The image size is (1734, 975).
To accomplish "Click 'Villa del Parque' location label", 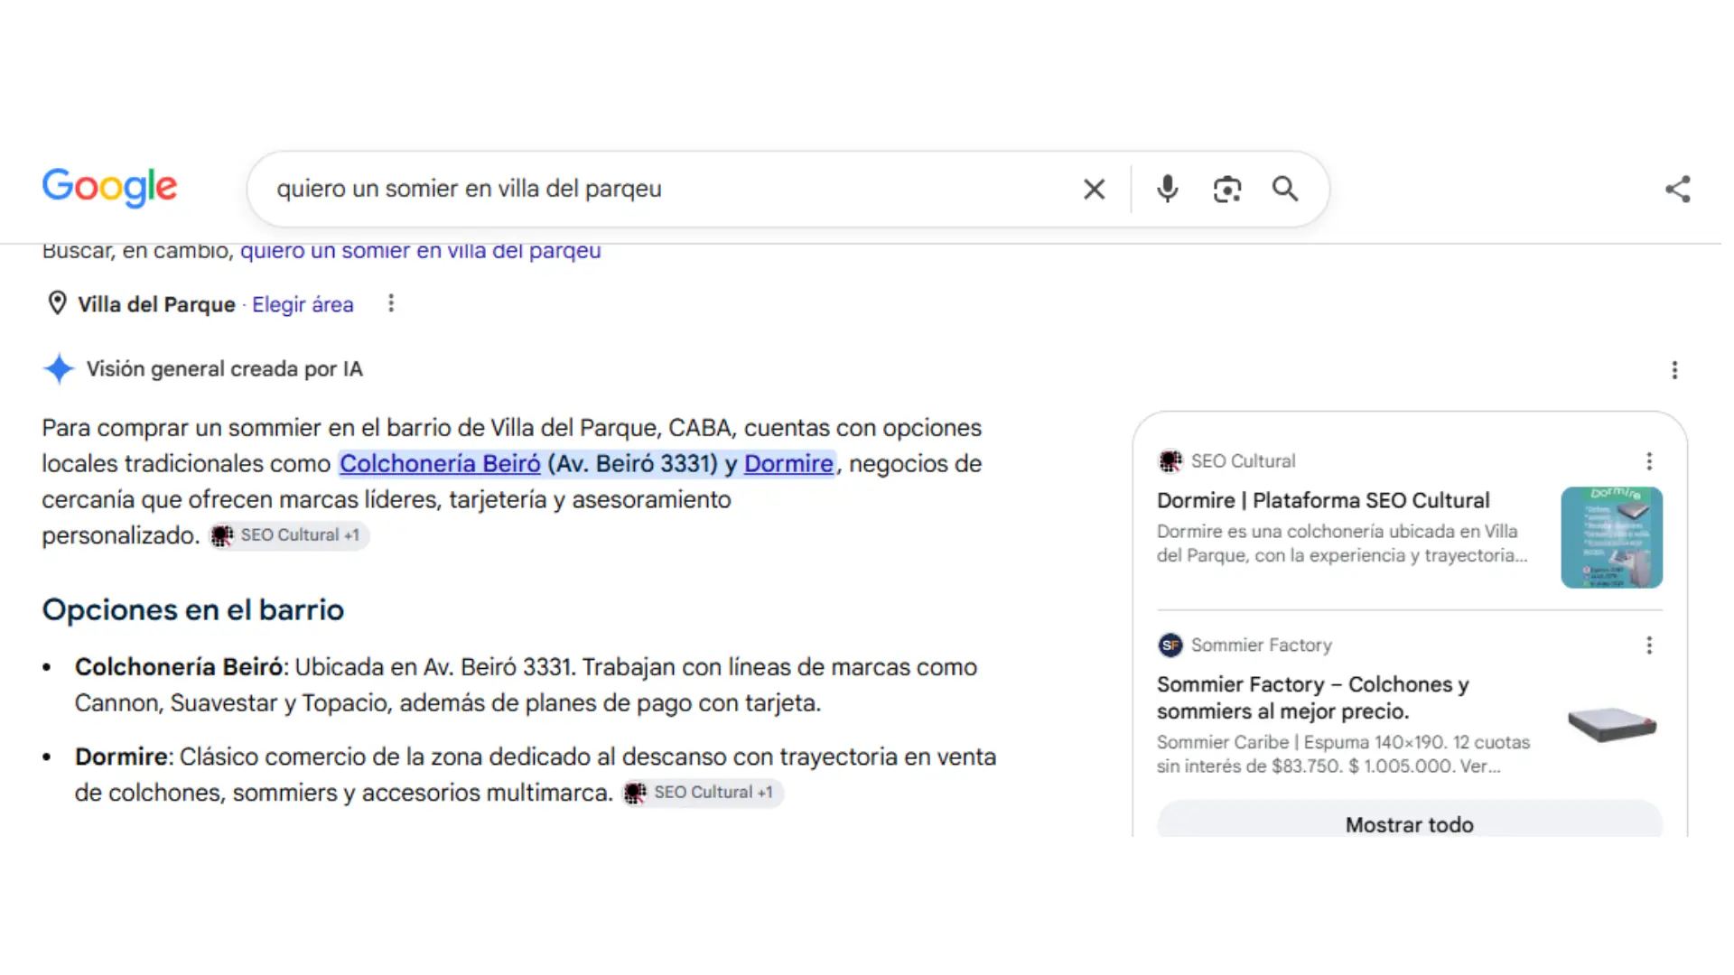I will [156, 305].
